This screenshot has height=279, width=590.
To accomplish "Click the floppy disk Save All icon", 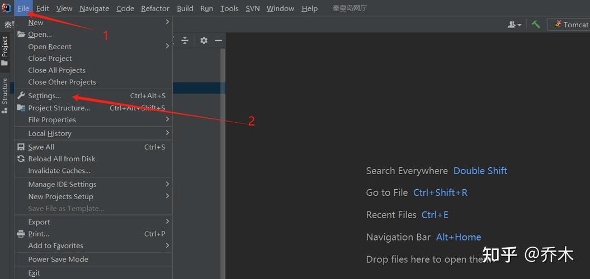I will tap(21, 147).
